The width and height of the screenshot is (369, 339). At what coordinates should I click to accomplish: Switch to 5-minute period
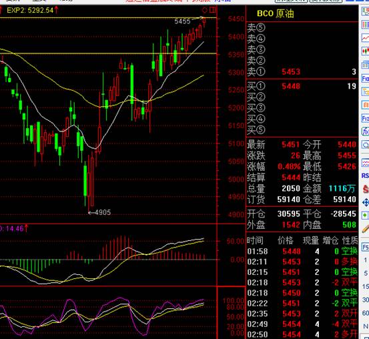tap(366, 274)
